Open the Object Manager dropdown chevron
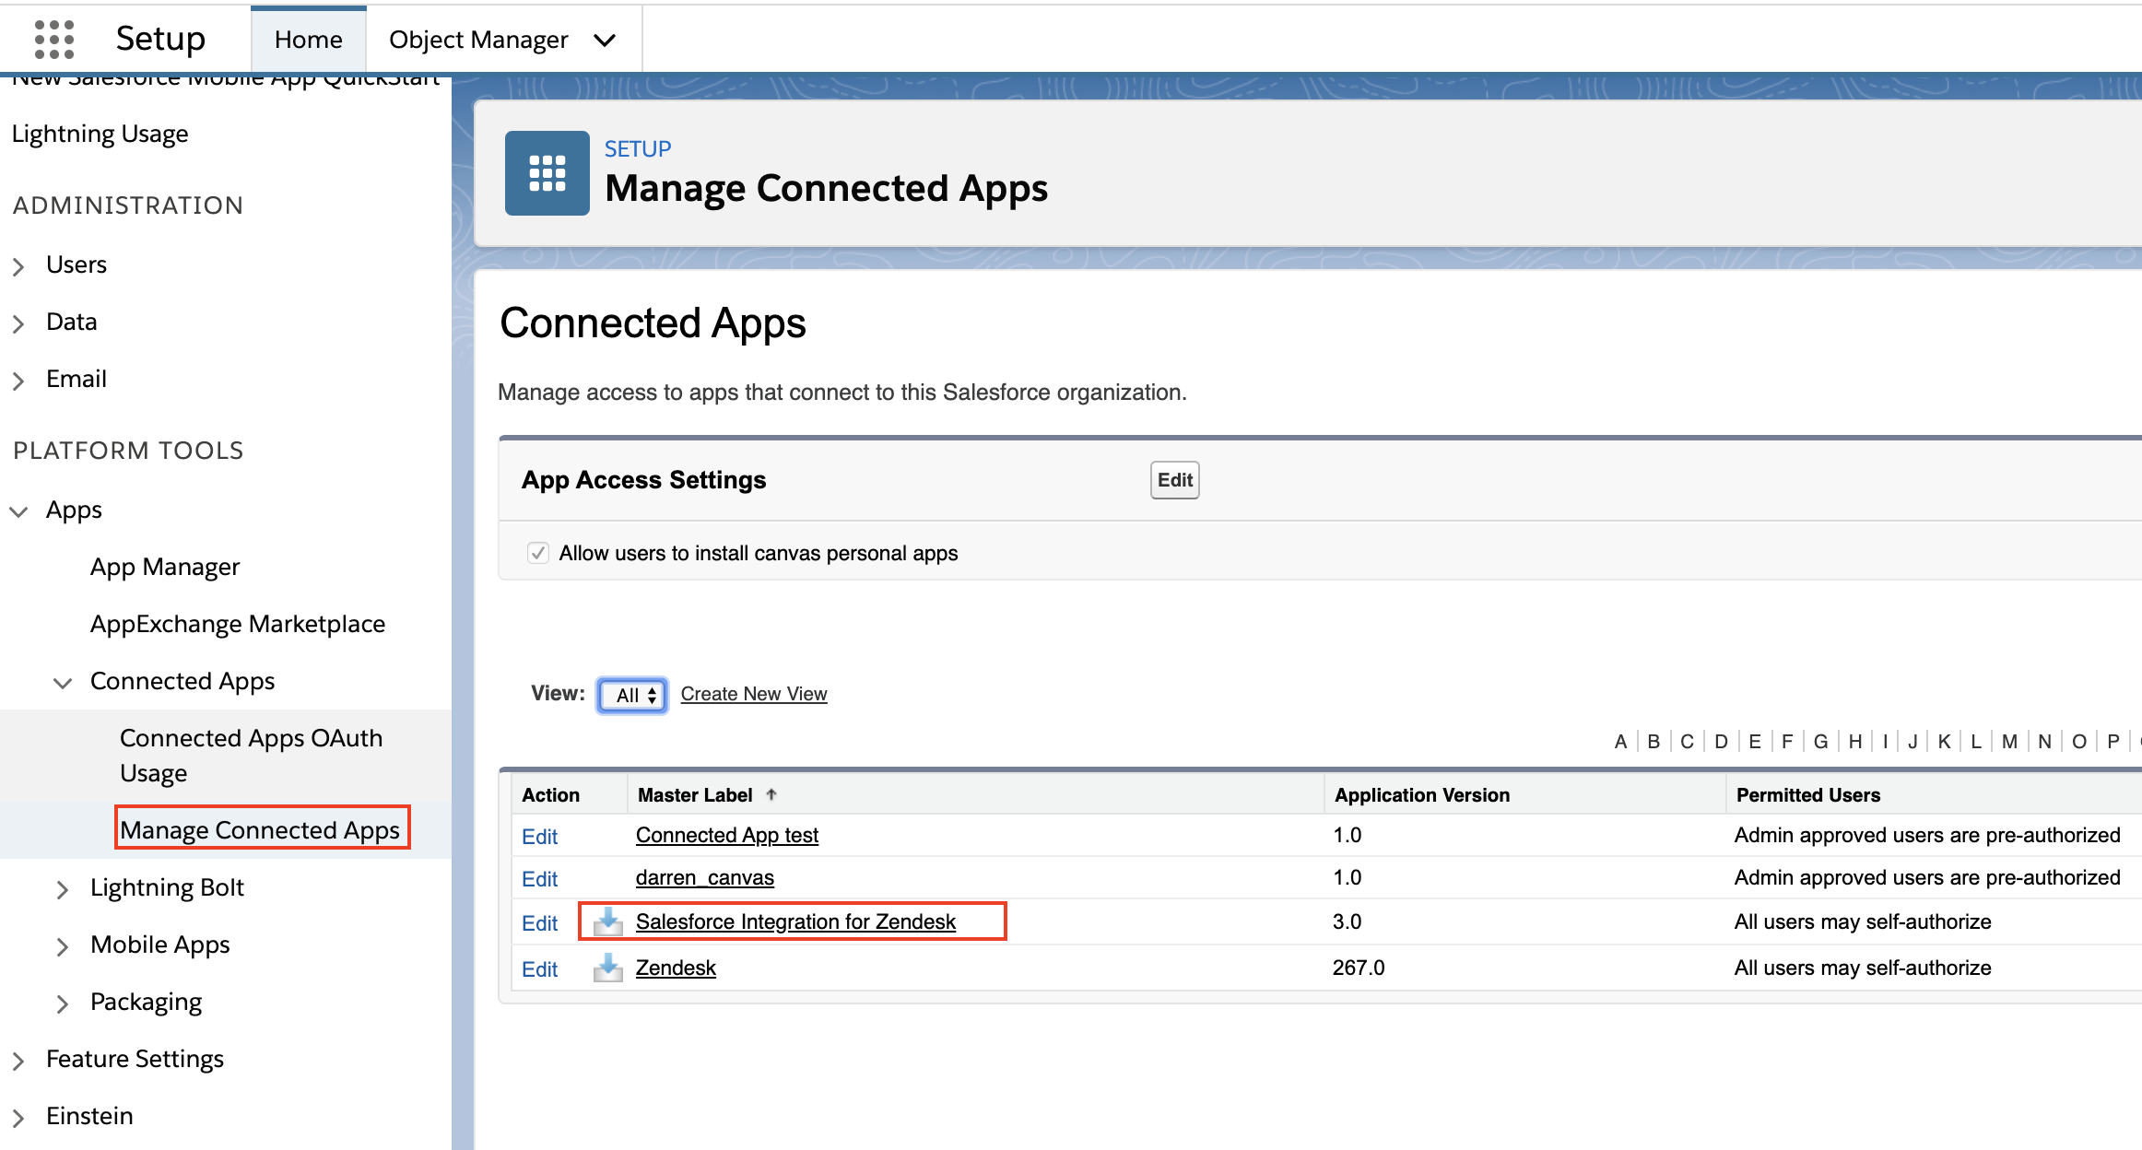2142x1150 pixels. pos(605,40)
